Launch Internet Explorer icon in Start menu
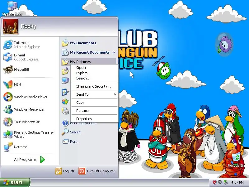 (8, 45)
